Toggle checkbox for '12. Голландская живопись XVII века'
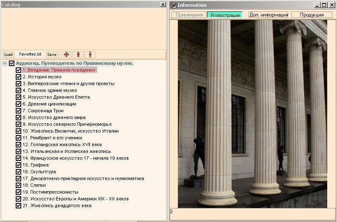The width and height of the screenshot is (337, 222). [18, 144]
